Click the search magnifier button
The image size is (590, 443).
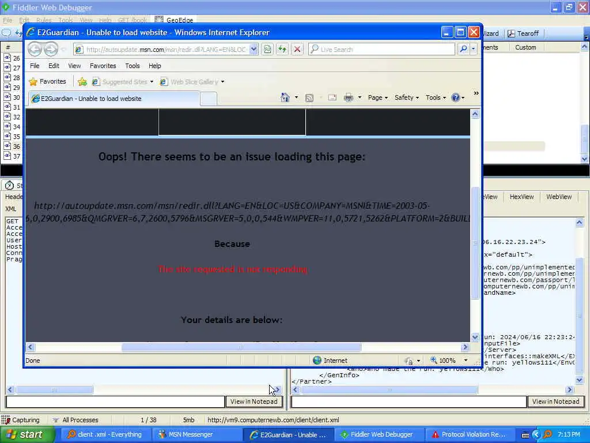[464, 49]
